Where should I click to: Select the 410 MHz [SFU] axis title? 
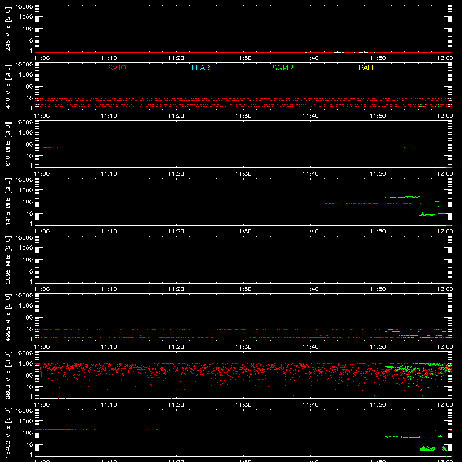coord(8,86)
